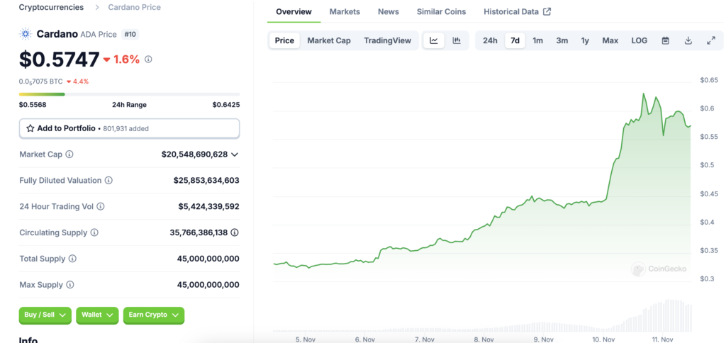
Task: Switch the chart to Market Cap
Action: pyautogui.click(x=328, y=40)
